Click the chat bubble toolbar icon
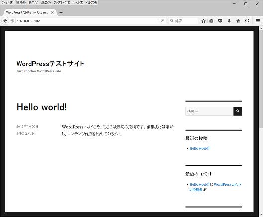The width and height of the screenshot is (263, 217). (247, 21)
